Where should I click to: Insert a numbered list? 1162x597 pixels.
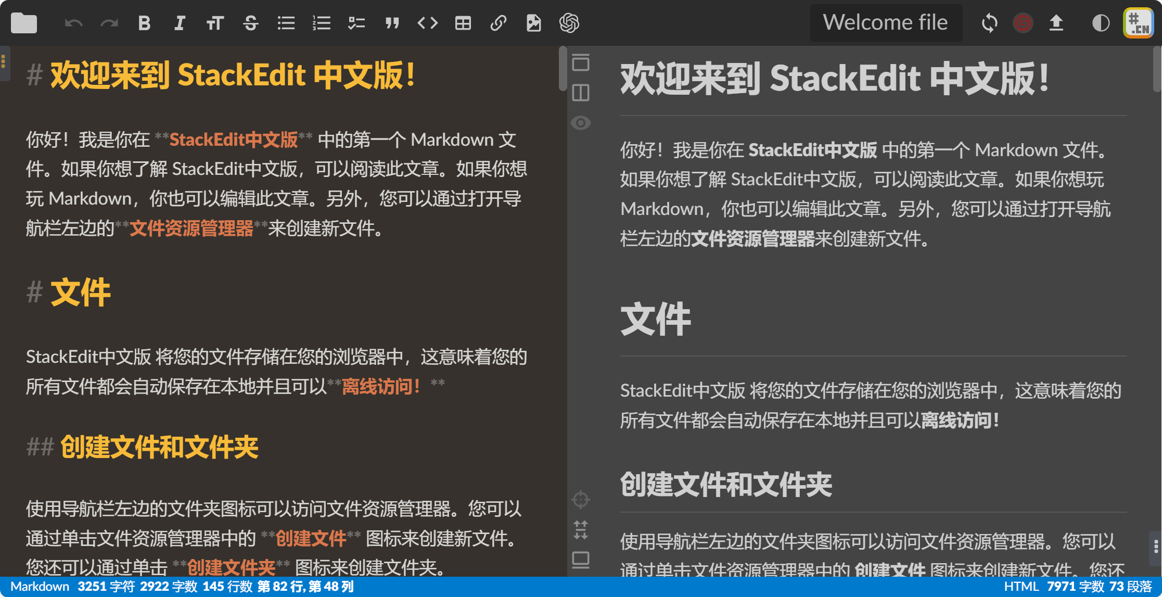(321, 22)
